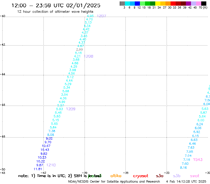This screenshot has width=210, height=184.
Task: Click the wave height value '5.57'
Action: 61,105
